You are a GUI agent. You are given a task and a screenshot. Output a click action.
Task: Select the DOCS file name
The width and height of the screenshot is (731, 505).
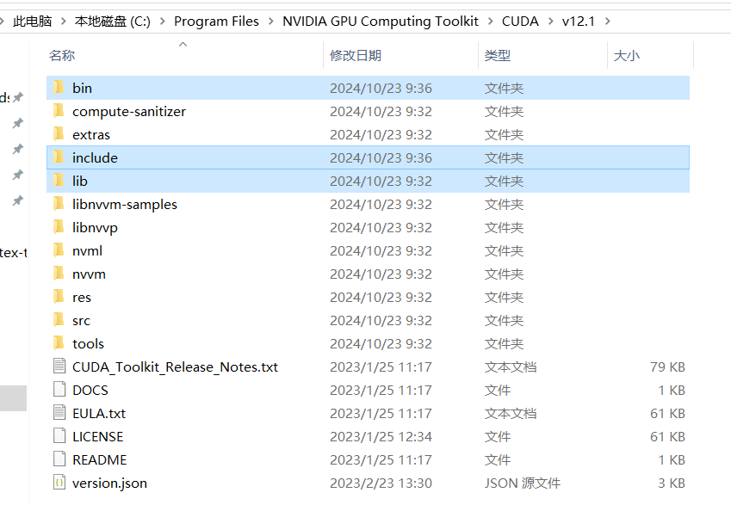(90, 391)
